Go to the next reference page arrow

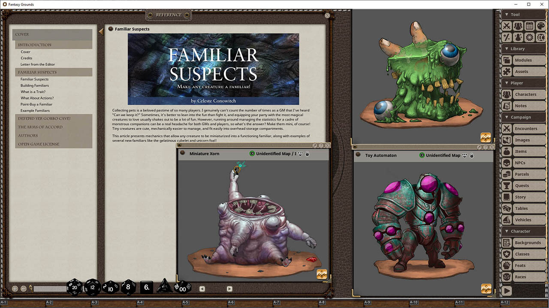click(229, 289)
